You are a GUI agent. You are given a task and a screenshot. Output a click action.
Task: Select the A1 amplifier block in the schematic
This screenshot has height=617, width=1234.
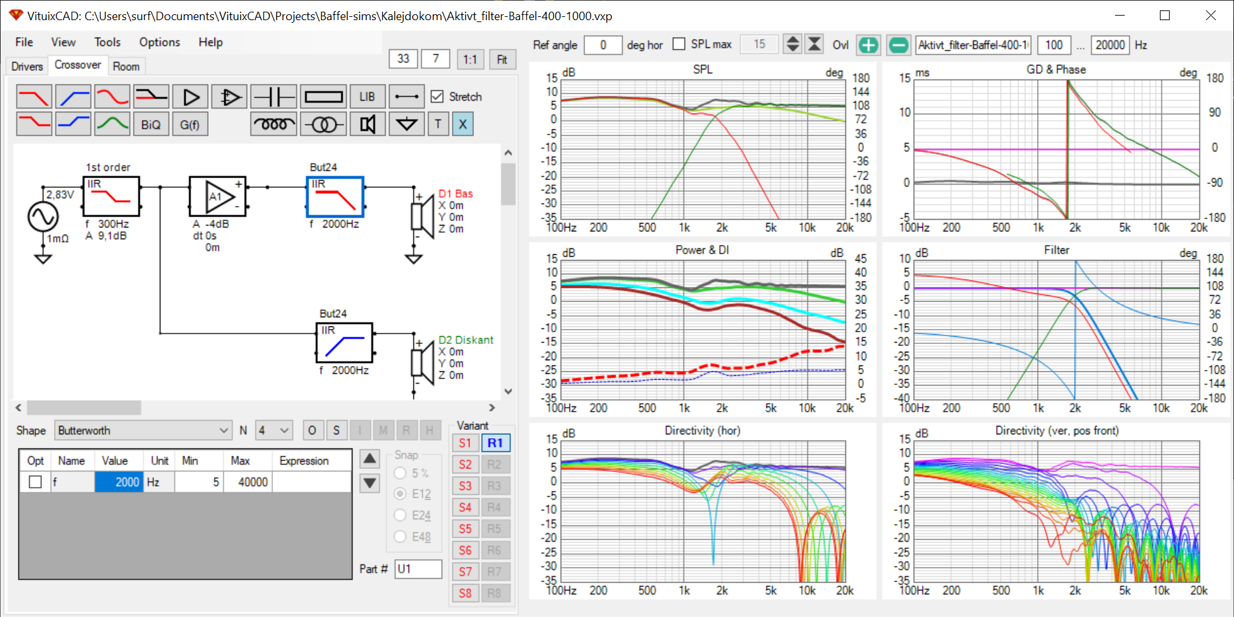[218, 196]
